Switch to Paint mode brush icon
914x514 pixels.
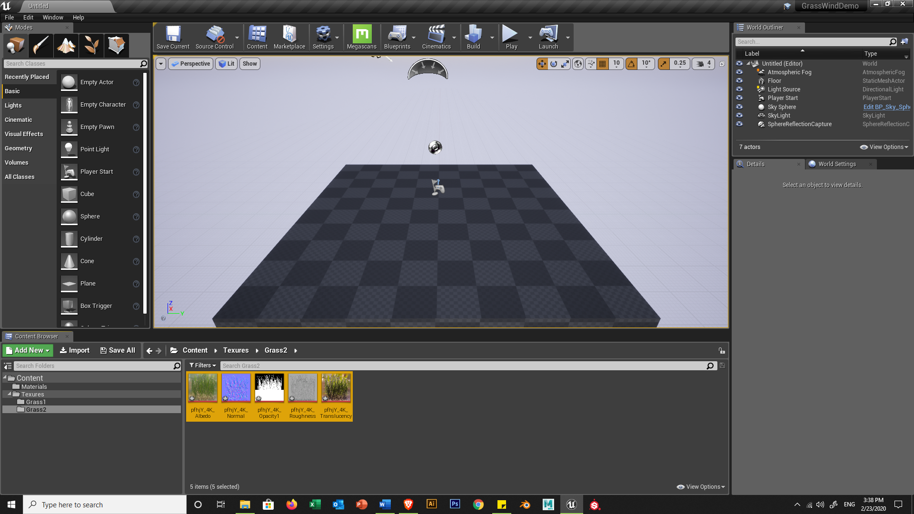click(x=40, y=46)
